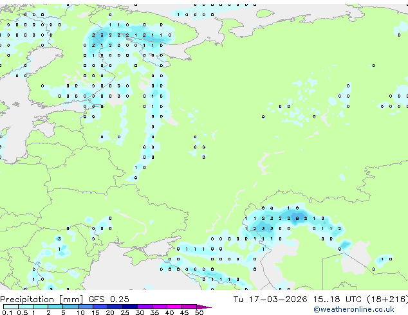This screenshot has width=408, height=315.
Task: Click the 0.5–1 mm legend color swatch
Action: pos(26,307)
